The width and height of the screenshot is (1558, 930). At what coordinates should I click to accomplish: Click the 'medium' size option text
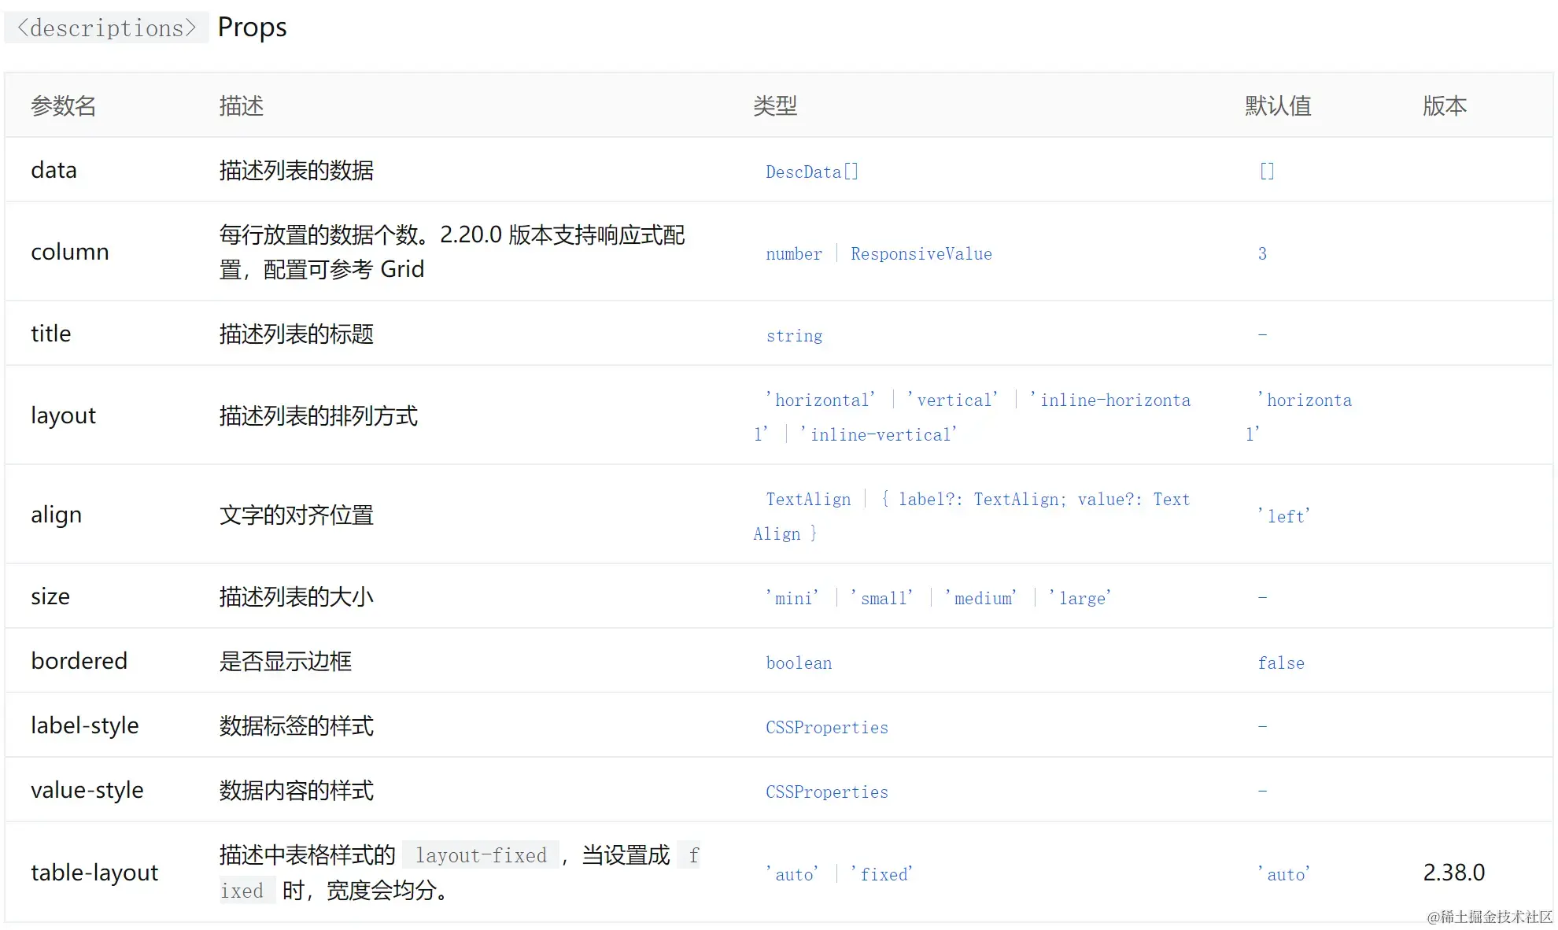tap(981, 598)
